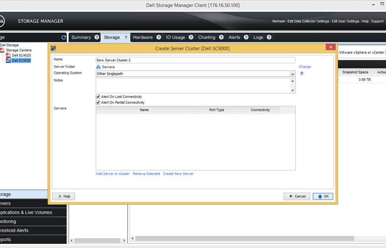This screenshot has width=386, height=248.
Task: Toggle Alert On Lost Connectivity checkbox
Action: 97,97
